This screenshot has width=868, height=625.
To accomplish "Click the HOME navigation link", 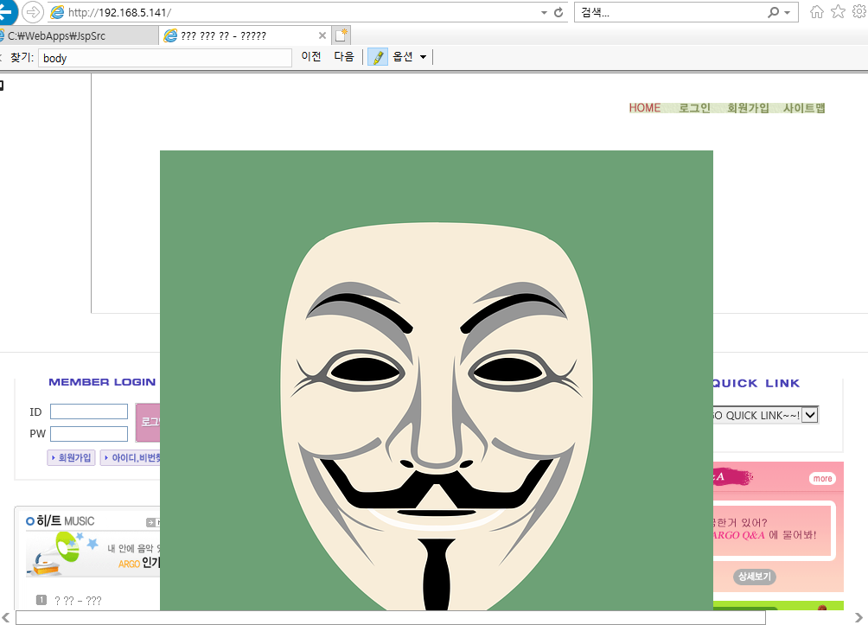I will (x=644, y=108).
